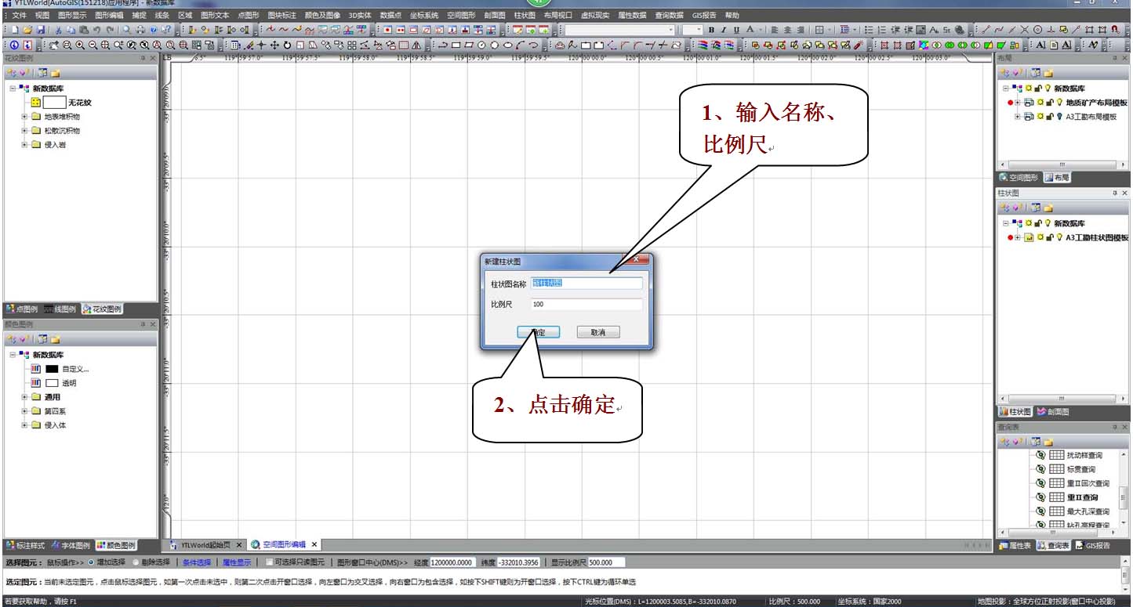
Task: Select the rectangle drawing tool
Action: pyautogui.click(x=456, y=45)
